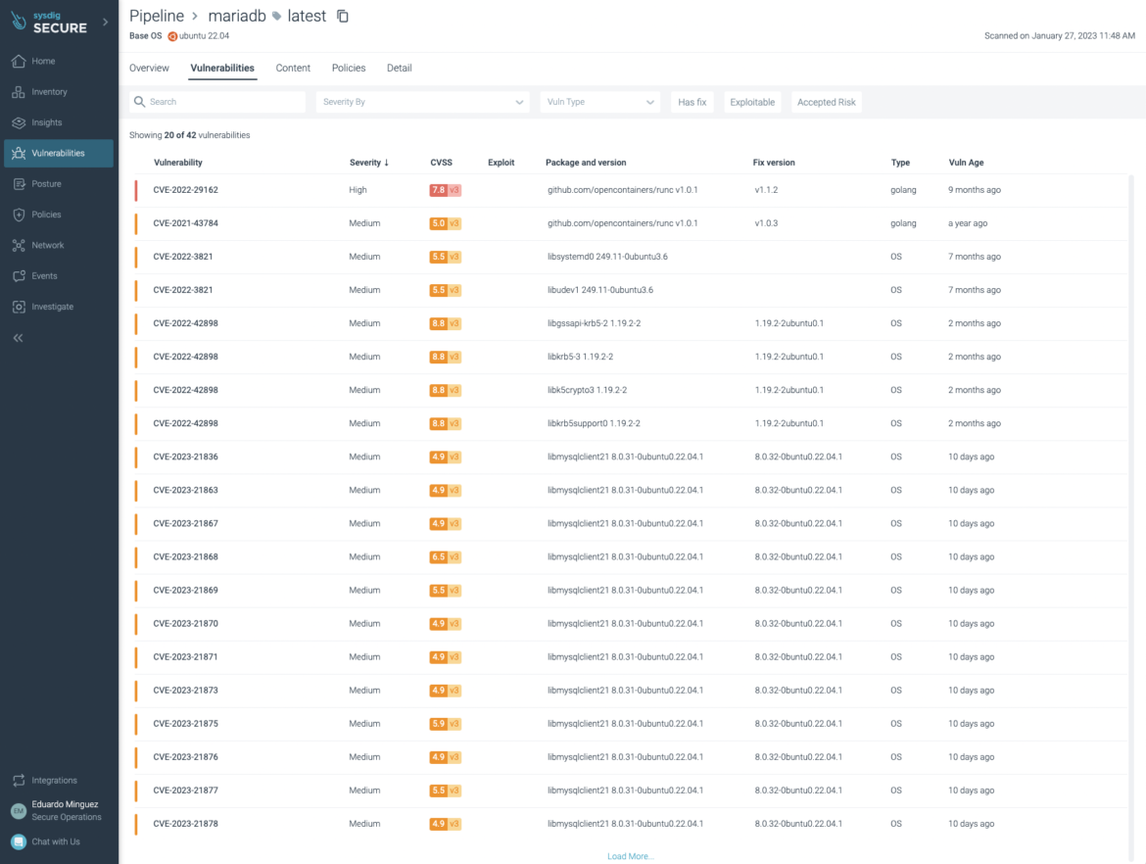
Task: Select the Vulnerabilities bug icon in sidebar
Action: coord(19,154)
